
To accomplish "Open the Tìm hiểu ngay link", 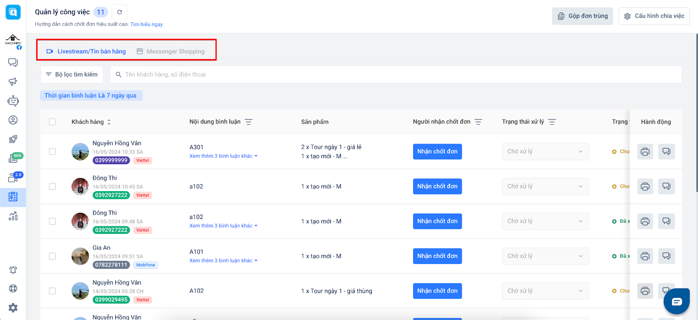I will [147, 24].
